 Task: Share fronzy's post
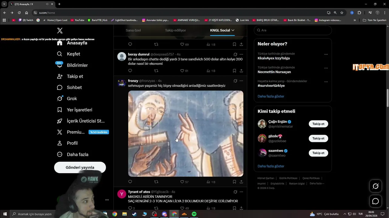241,182
